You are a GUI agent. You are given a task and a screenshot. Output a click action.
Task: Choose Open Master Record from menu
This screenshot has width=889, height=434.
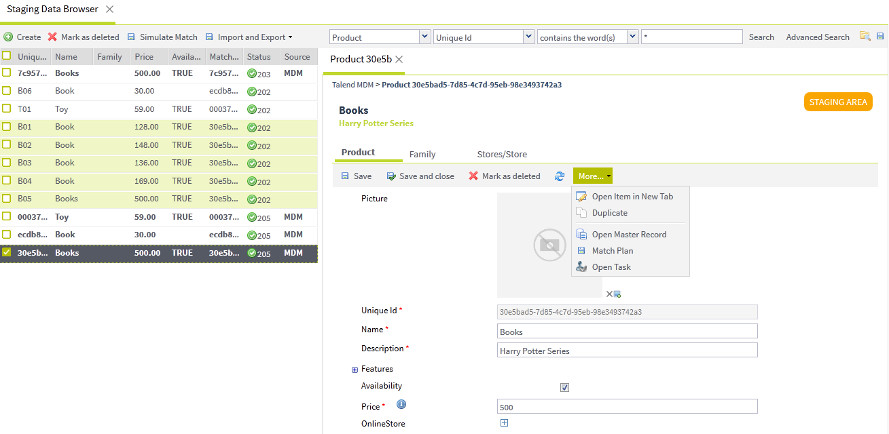tap(629, 235)
